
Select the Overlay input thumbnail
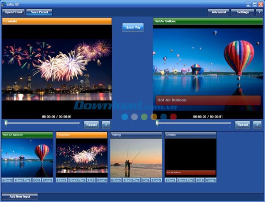pos(190,158)
